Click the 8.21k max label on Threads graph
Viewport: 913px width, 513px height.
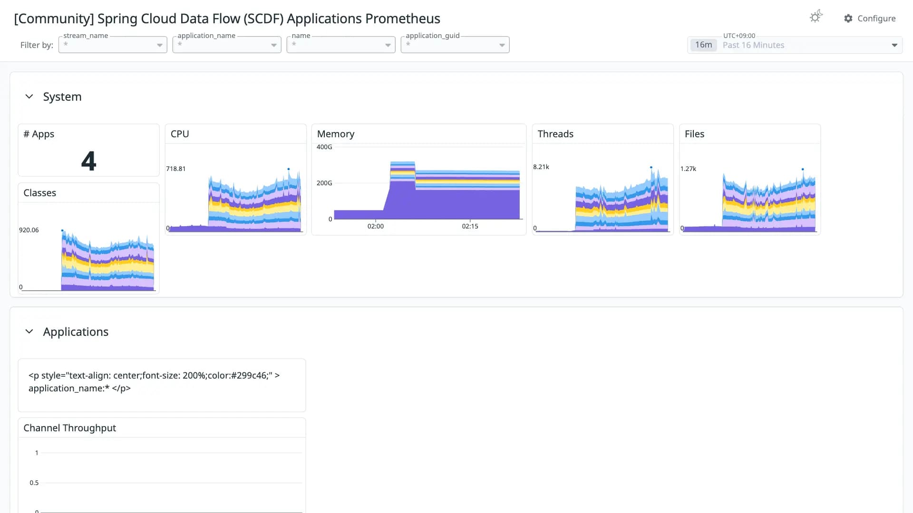[541, 167]
